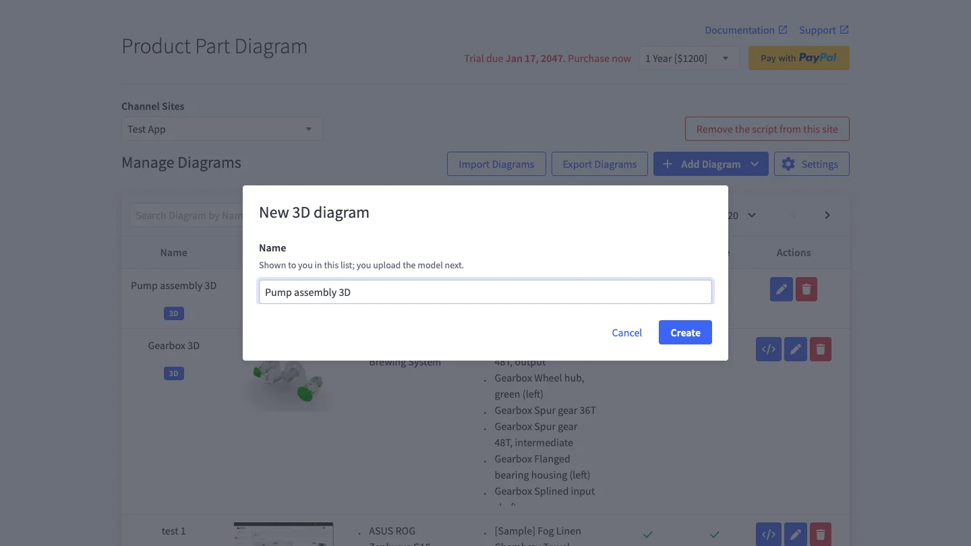Click the Name column header
The image size is (971, 546).
(x=174, y=252)
